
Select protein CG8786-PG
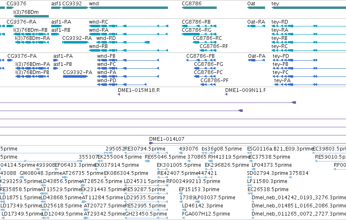[x=209, y=64]
